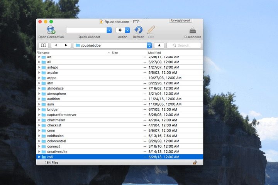Navigate back with the left arrow
Image resolution: width=278 pixels, height=185 pixels.
click(x=56, y=45)
